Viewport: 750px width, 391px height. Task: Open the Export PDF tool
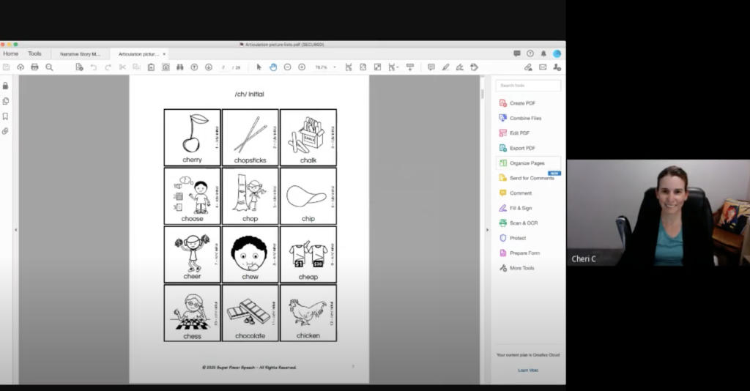coord(517,148)
